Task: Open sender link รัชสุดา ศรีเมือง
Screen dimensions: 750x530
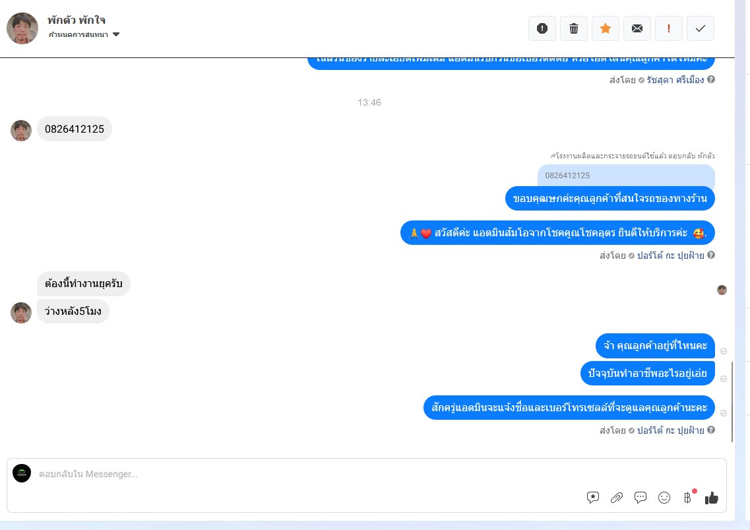Action: 675,80
